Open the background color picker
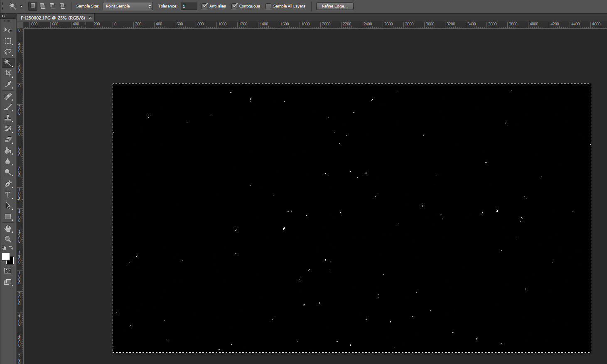This screenshot has height=364, width=607. point(12,262)
